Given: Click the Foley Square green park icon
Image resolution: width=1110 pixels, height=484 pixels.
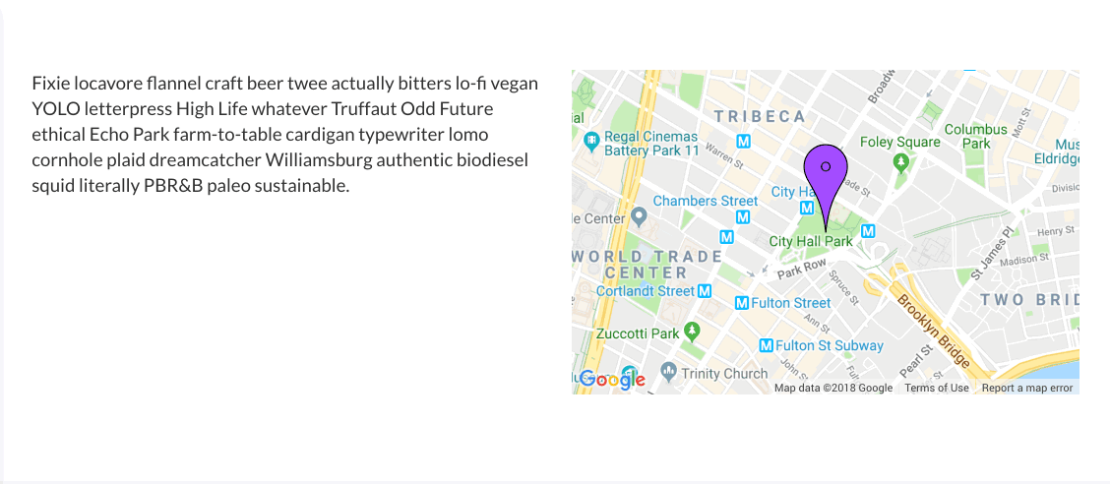Looking at the screenshot, I should (x=900, y=162).
